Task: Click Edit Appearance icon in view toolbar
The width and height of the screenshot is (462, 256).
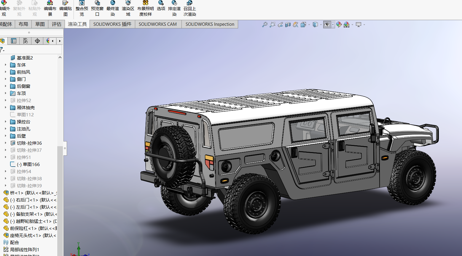Action: click(x=339, y=25)
